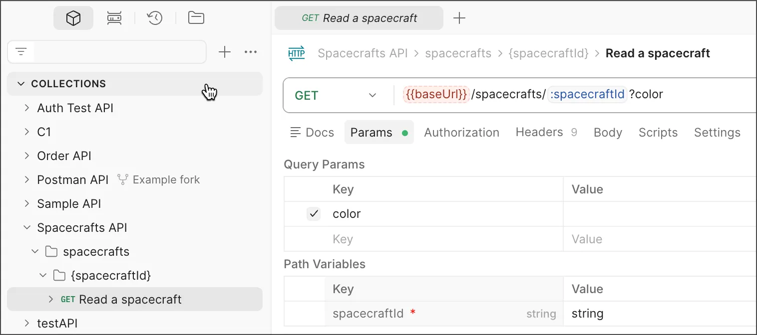Open the Scripts tab

[x=658, y=133]
